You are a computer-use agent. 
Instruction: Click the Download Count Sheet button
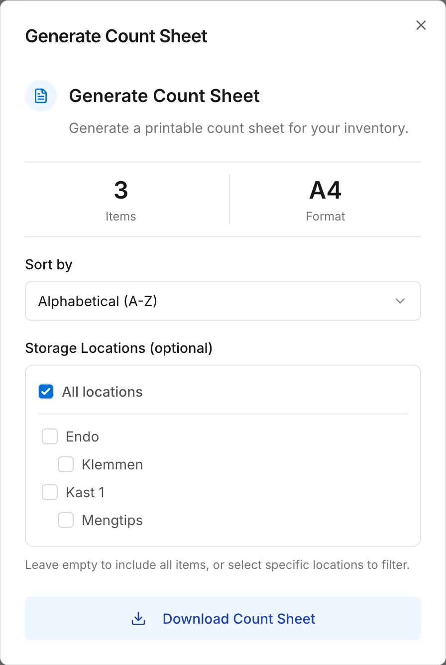click(223, 619)
